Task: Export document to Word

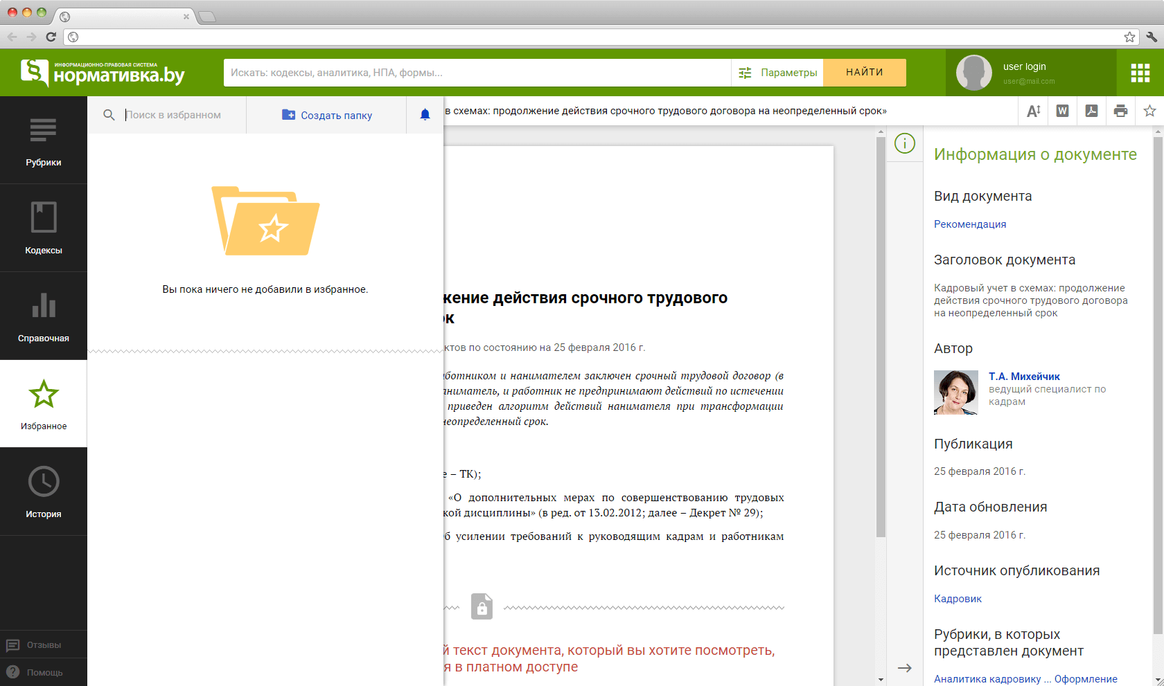Action: click(x=1062, y=111)
